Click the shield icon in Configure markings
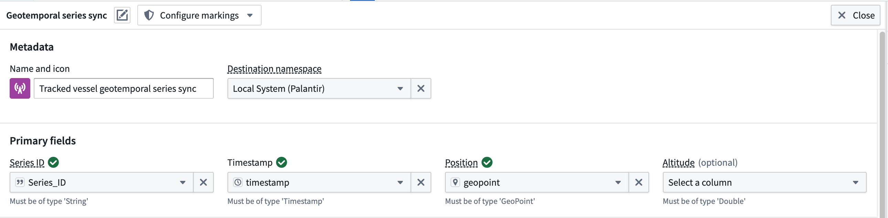This screenshot has height=218, width=888. point(149,15)
